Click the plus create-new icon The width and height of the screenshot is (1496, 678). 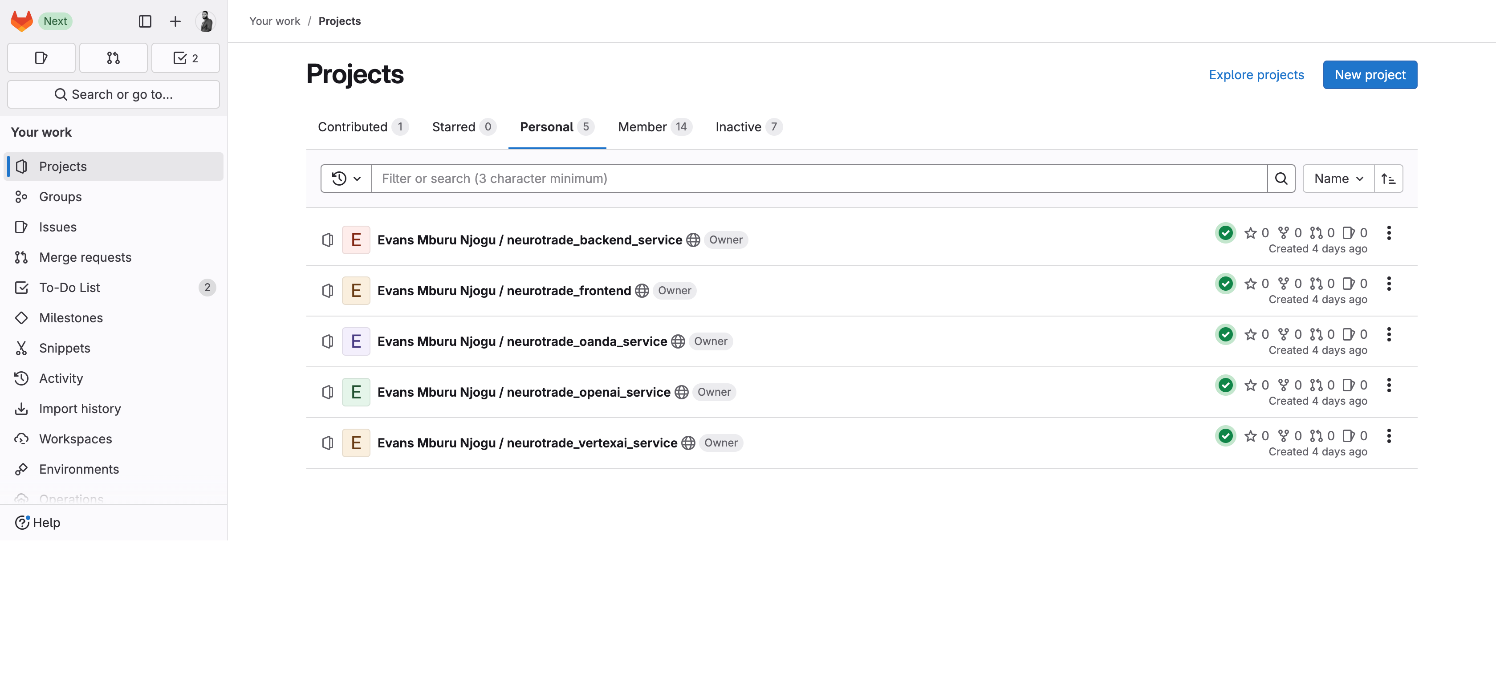[x=175, y=21]
